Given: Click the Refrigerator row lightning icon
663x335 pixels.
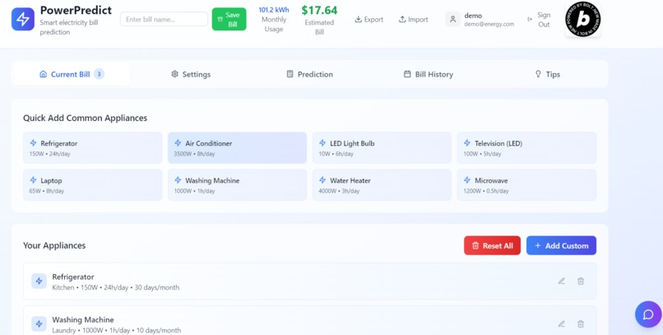Looking at the screenshot, I should pyautogui.click(x=39, y=281).
